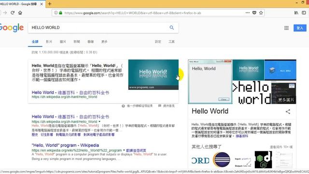
Task: Click the Node.js logo related search
Action: coord(263,160)
